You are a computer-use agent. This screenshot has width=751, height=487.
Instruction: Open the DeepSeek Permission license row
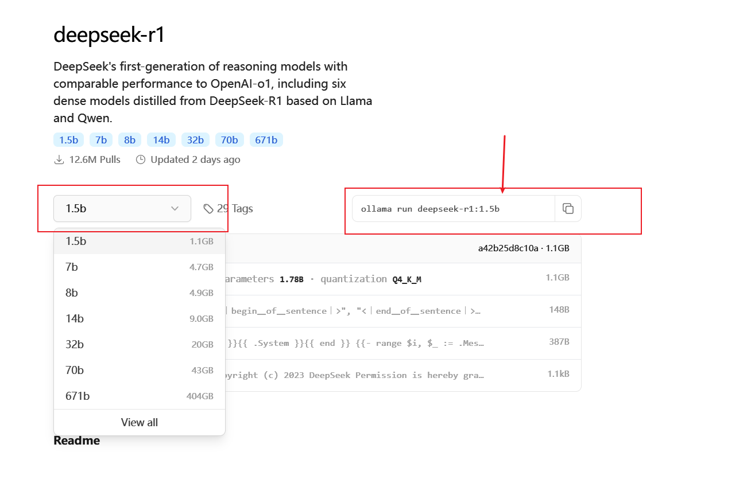[403, 375]
